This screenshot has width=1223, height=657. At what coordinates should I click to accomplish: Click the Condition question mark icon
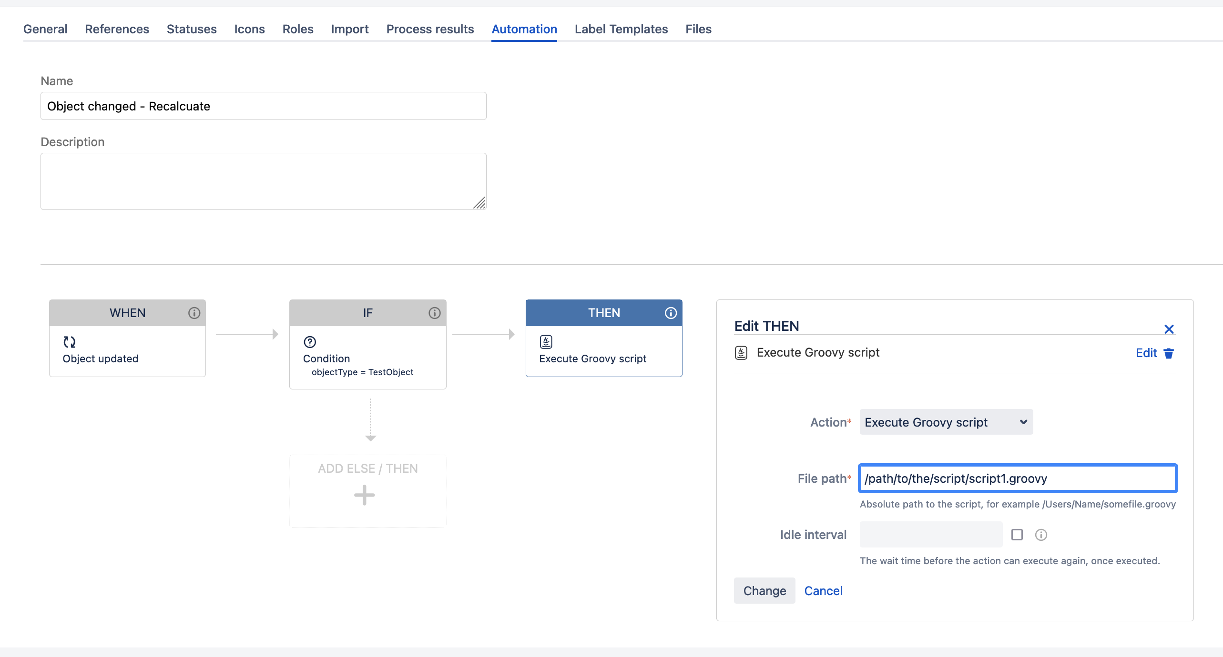tap(310, 342)
